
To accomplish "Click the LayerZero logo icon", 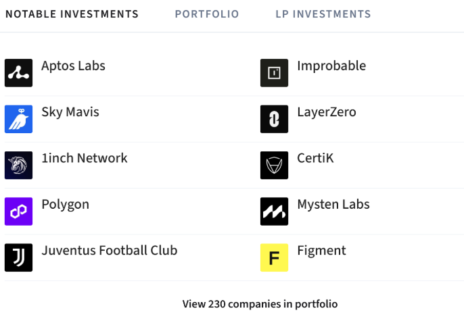I will (x=274, y=119).
